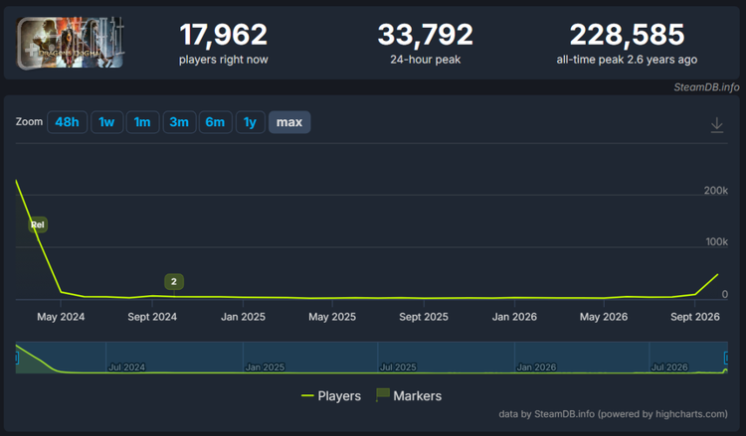
Task: Click the Sept 2025 axis label
Action: [x=424, y=317]
